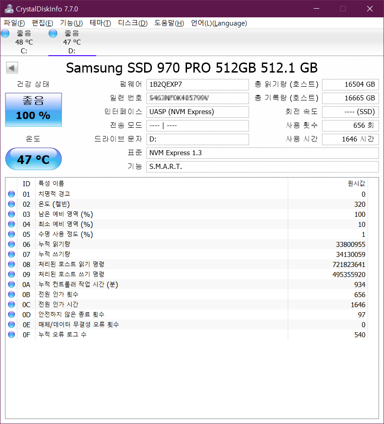Click the 좋음 100 % health status button
This screenshot has height=424, width=384.
[33, 110]
